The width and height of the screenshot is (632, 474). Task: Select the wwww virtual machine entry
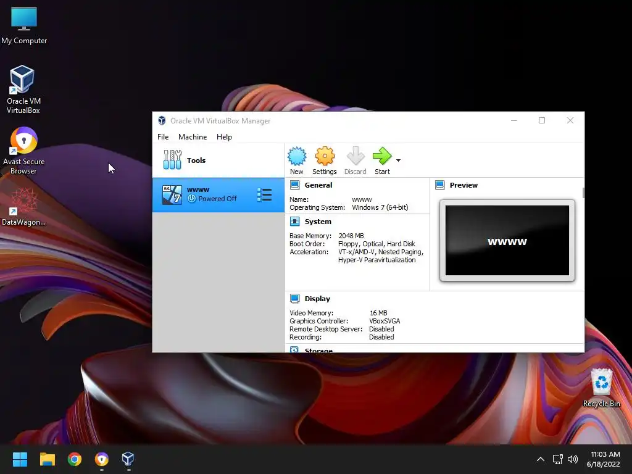click(218, 195)
